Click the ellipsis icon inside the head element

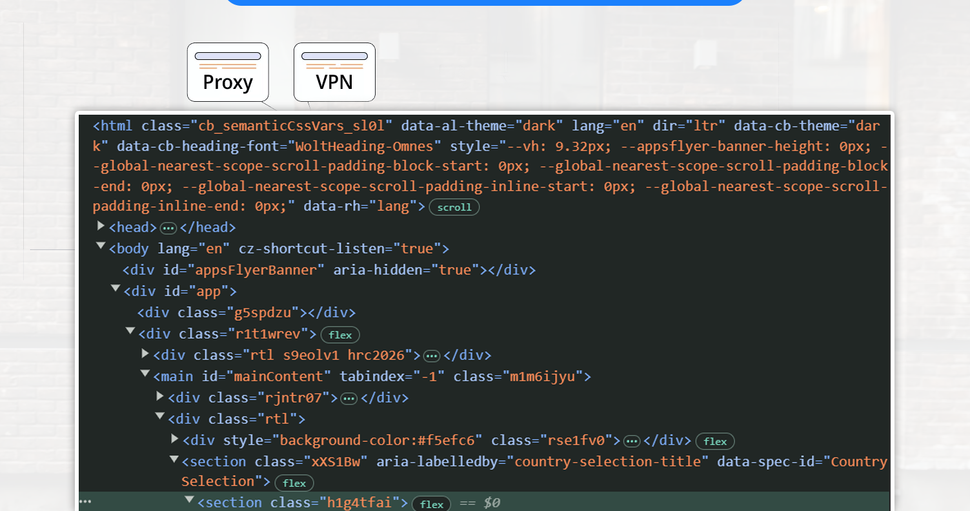coord(168,227)
